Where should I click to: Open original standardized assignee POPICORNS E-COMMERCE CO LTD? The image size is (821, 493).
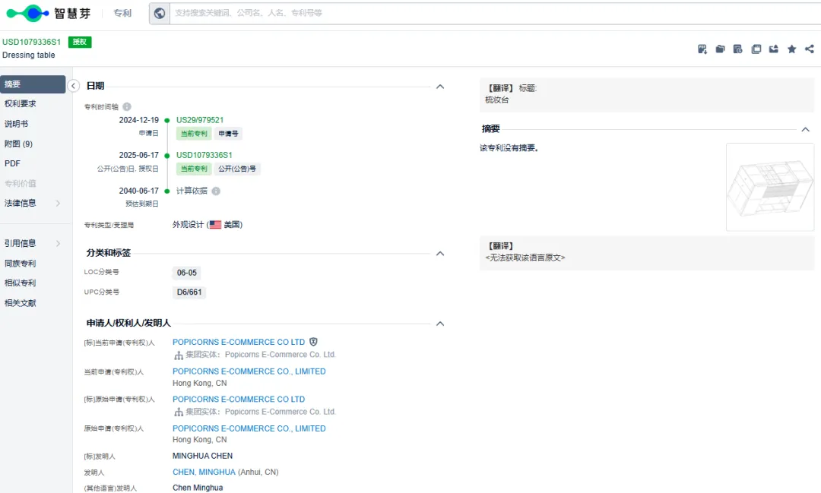(239, 399)
